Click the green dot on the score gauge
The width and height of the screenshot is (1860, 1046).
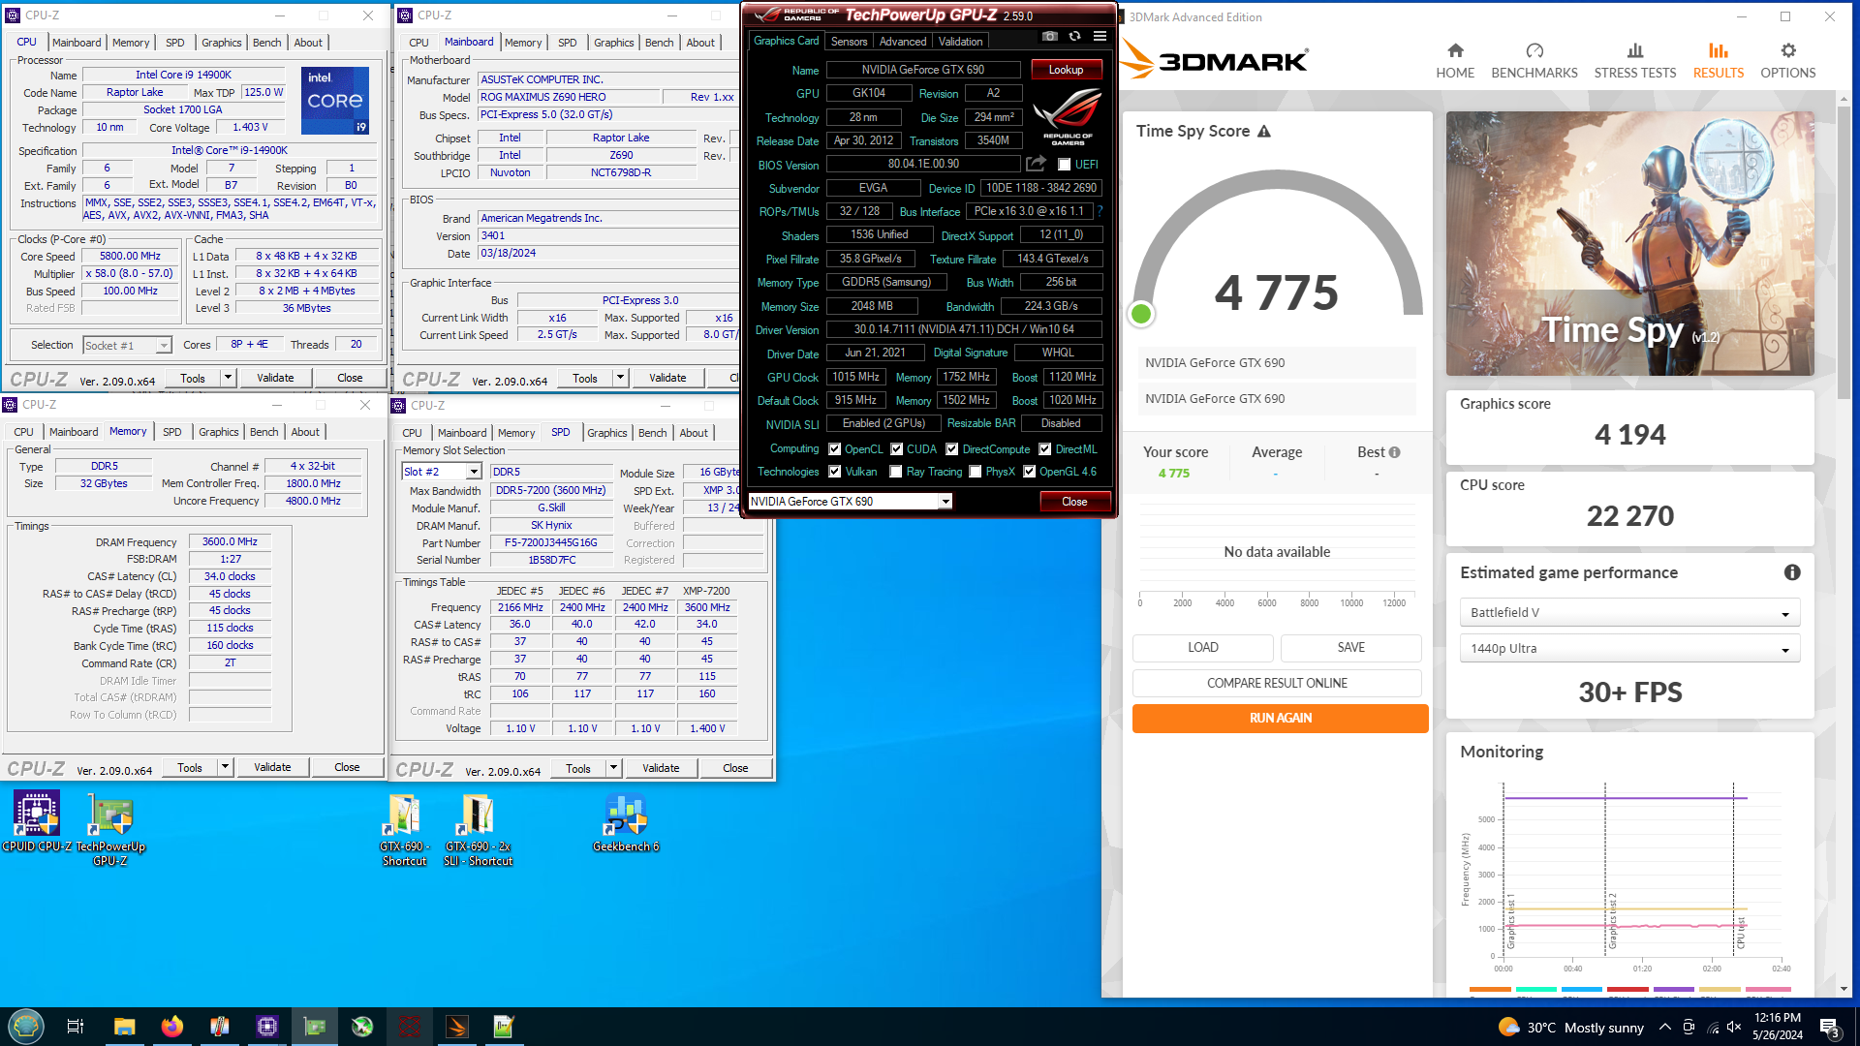(1141, 314)
